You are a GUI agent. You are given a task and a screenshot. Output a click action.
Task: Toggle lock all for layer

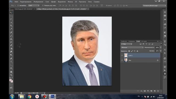(x=137, y=51)
